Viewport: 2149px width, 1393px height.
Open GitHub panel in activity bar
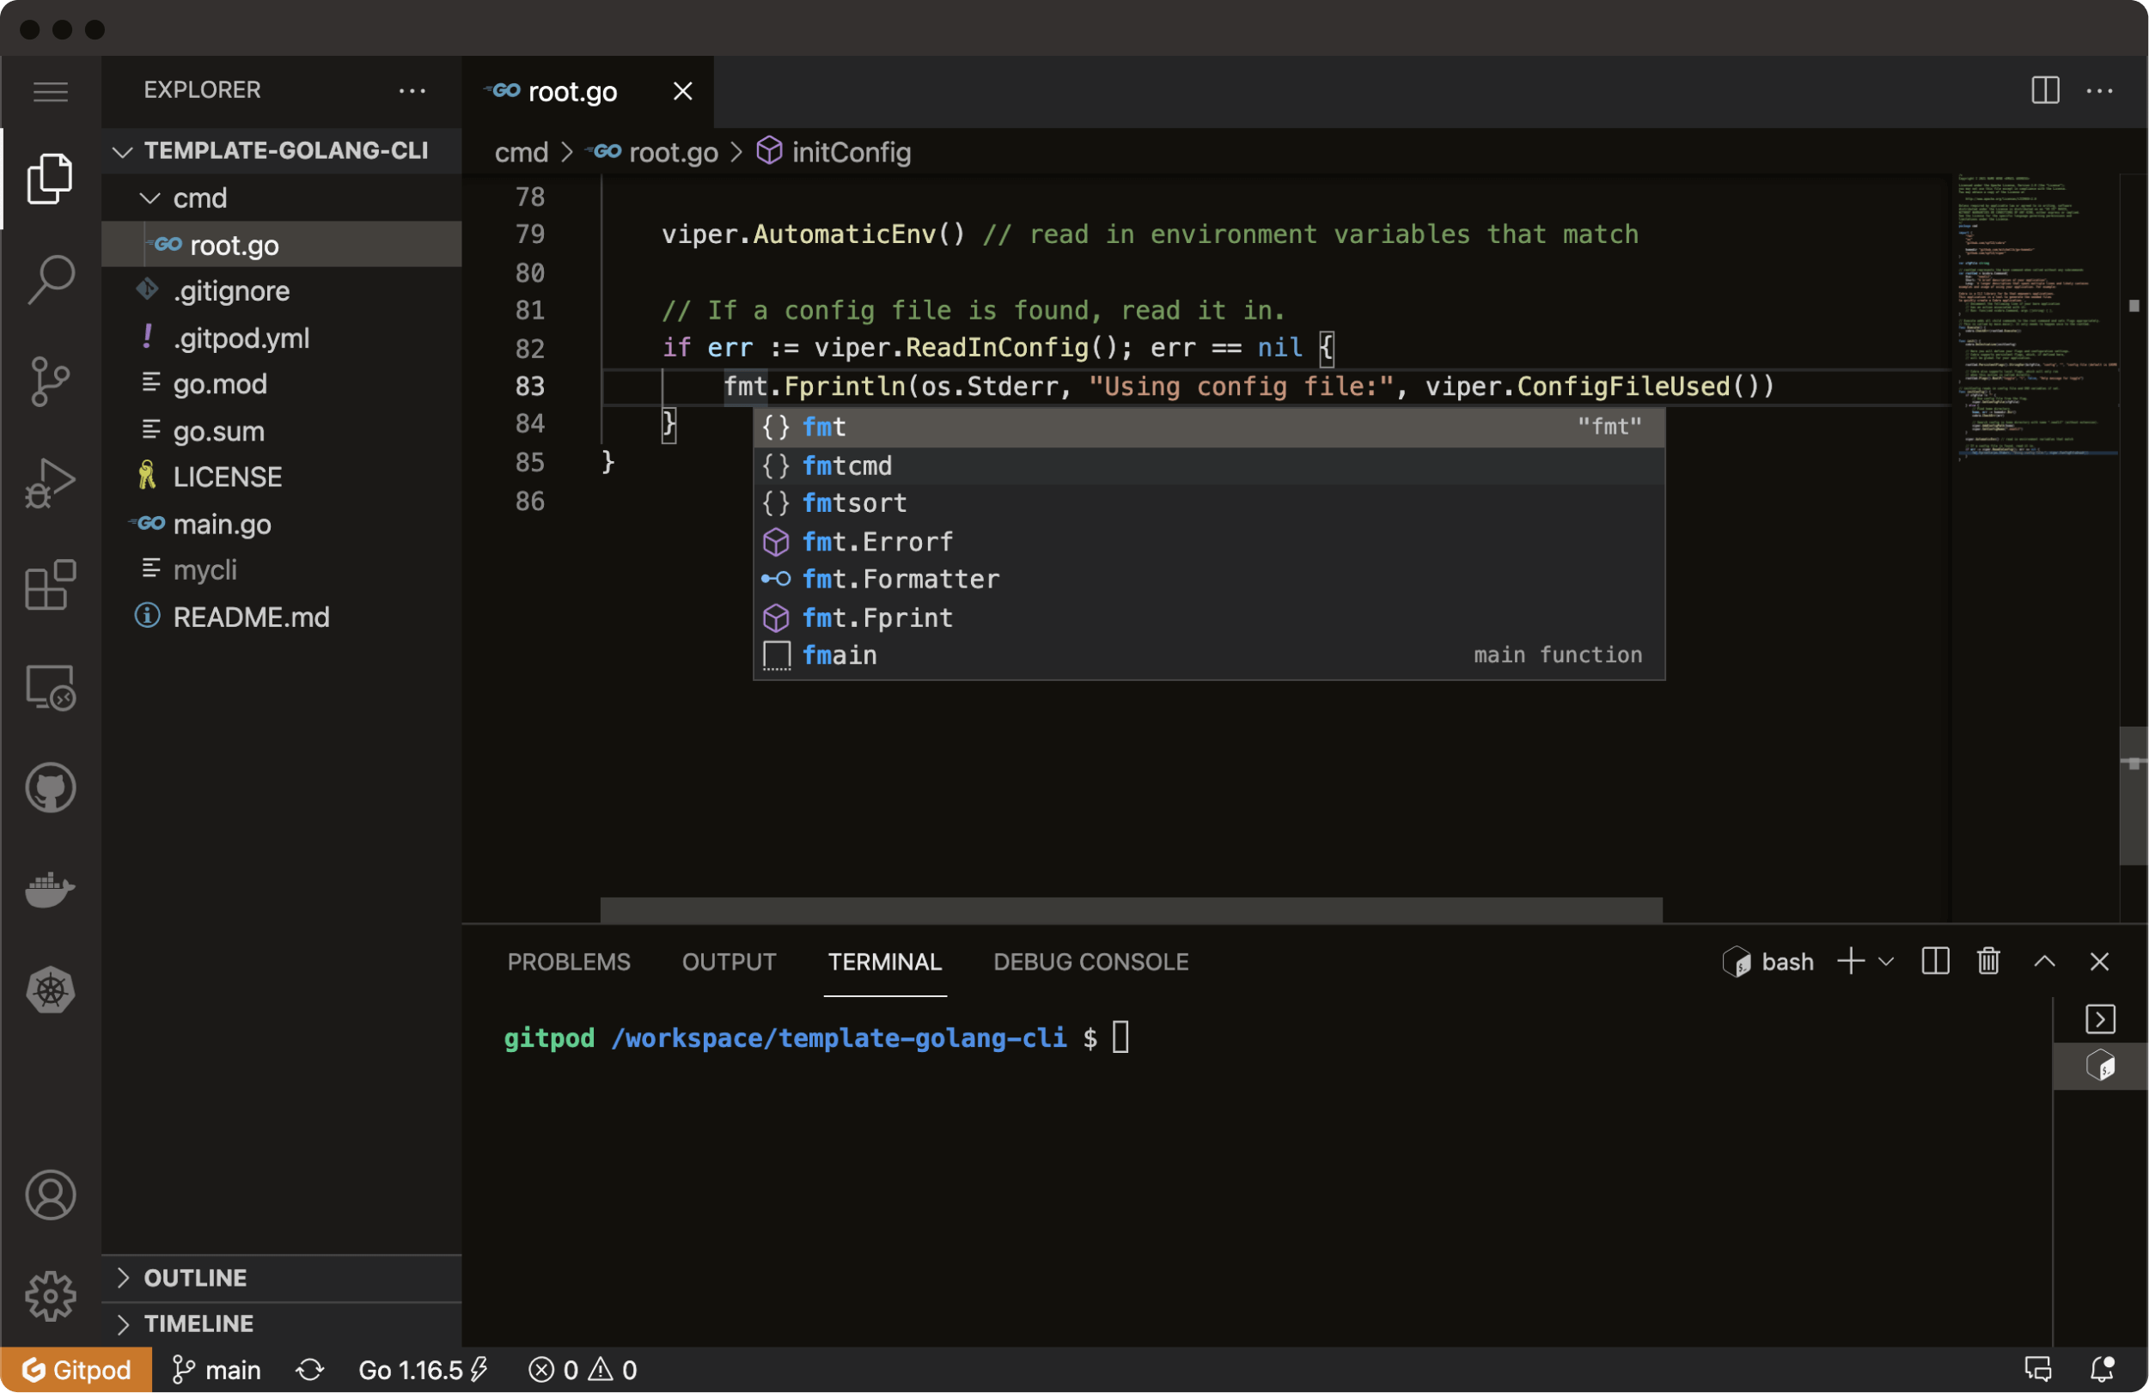coord(51,788)
